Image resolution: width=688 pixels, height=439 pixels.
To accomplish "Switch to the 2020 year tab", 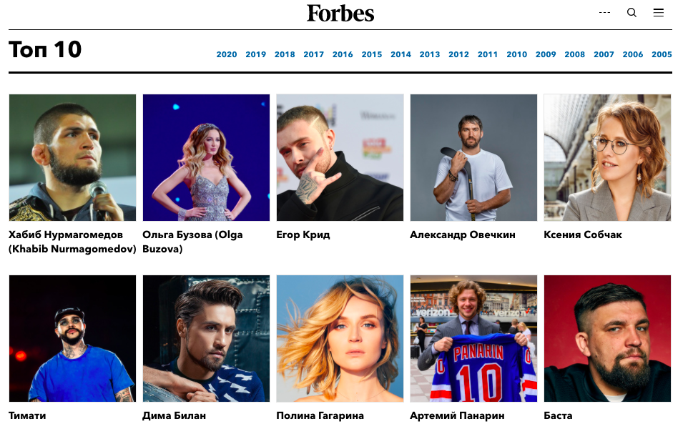I will (227, 54).
